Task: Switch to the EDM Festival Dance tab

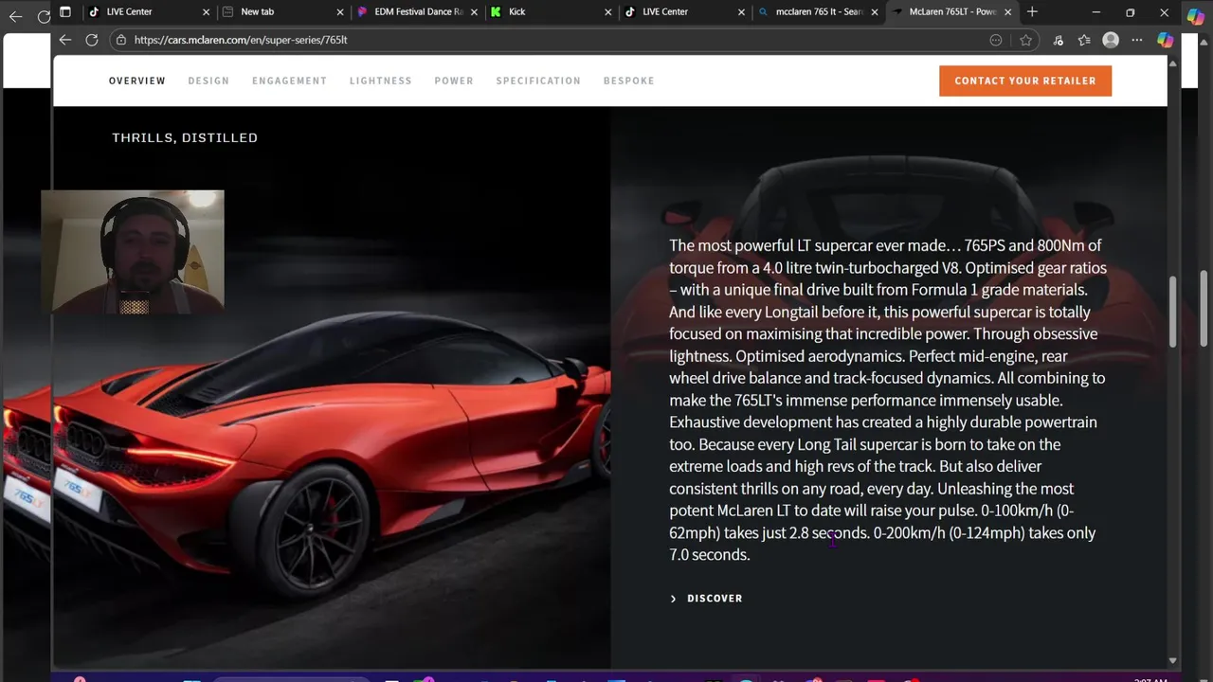Action: click(417, 12)
